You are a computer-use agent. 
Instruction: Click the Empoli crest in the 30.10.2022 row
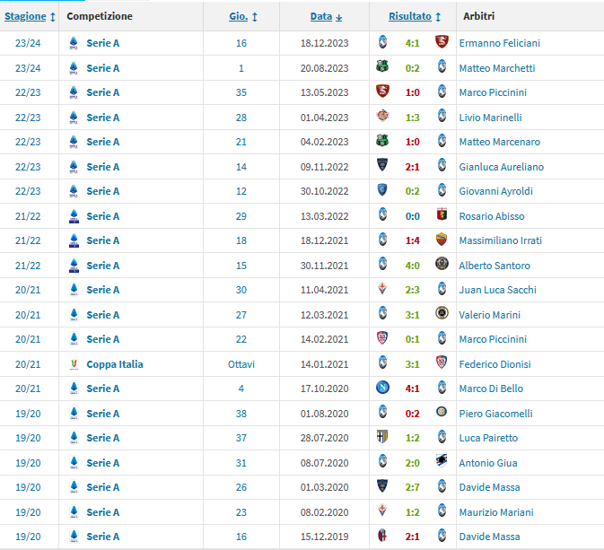(383, 191)
